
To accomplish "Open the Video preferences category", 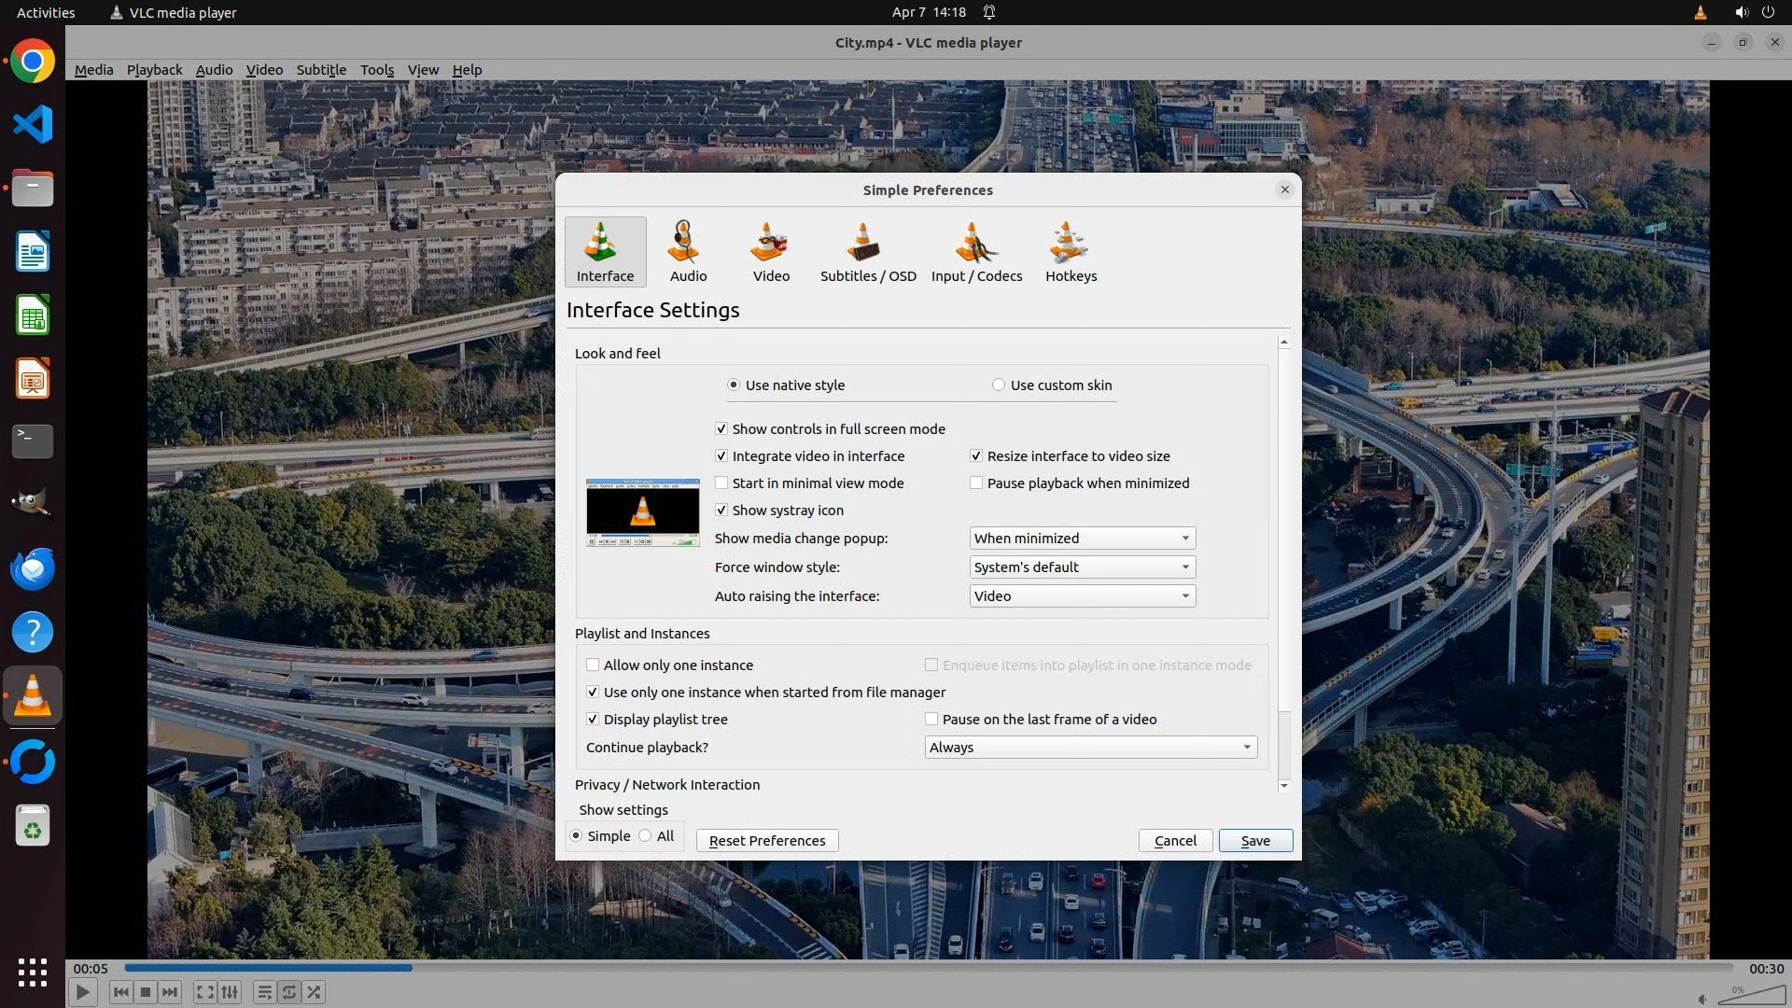I will pyautogui.click(x=771, y=252).
